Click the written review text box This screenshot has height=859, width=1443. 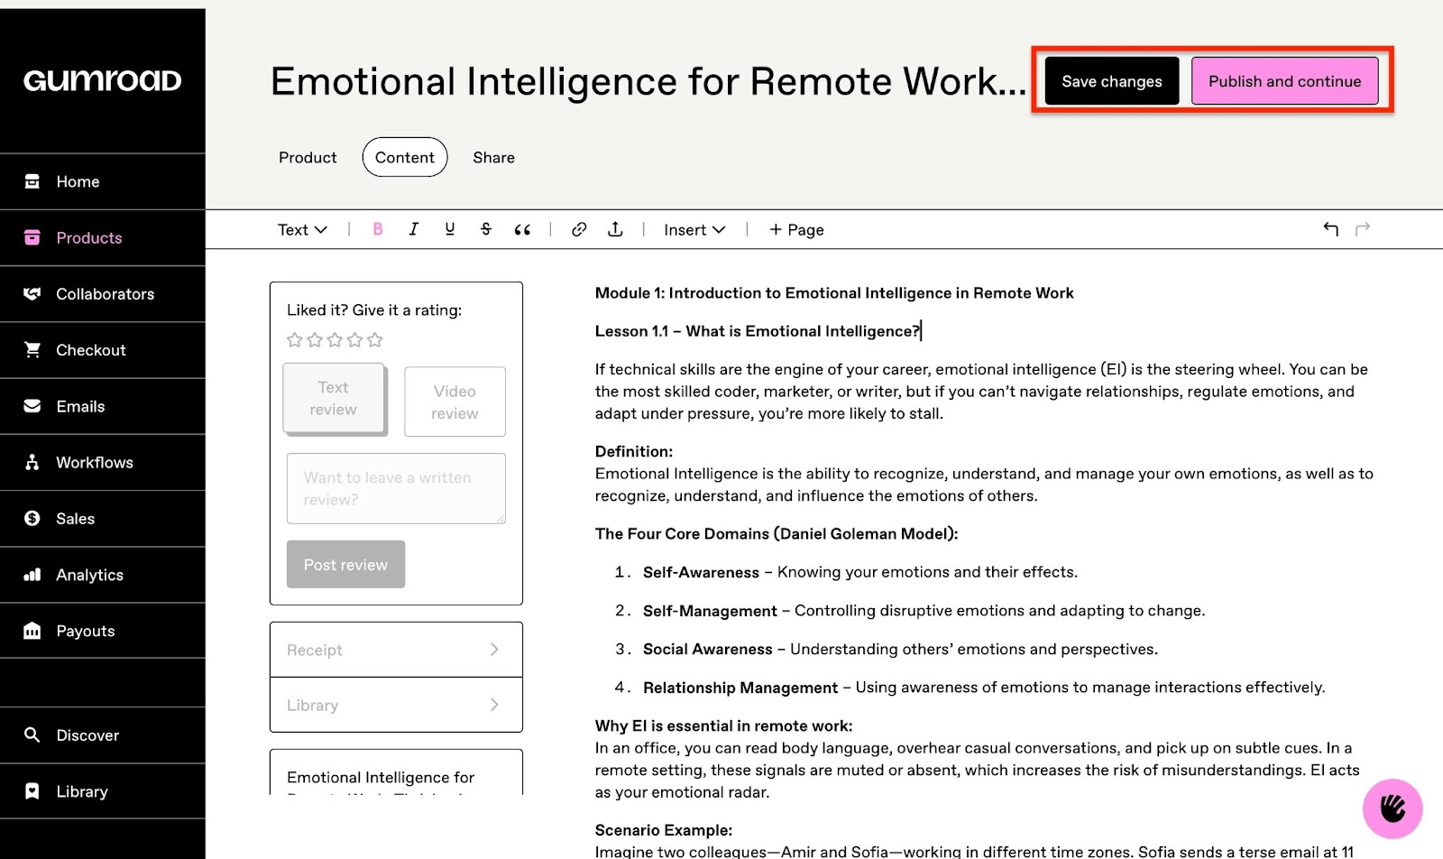point(396,488)
